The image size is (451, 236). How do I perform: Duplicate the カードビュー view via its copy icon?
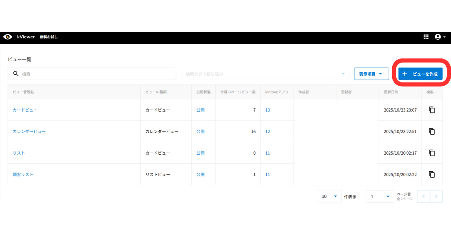click(x=432, y=110)
